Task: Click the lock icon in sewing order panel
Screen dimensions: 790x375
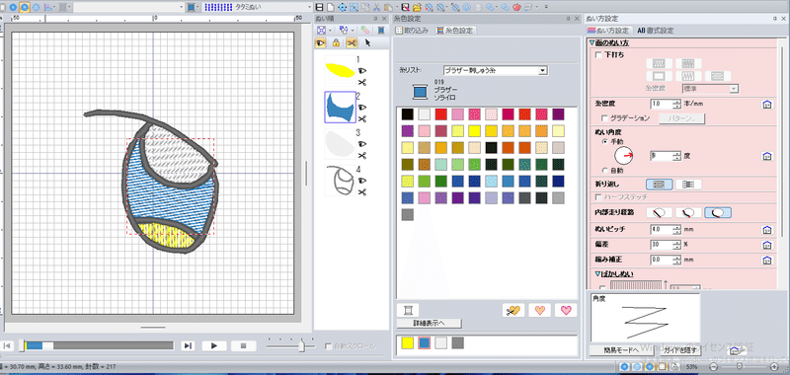Action: tap(336, 43)
